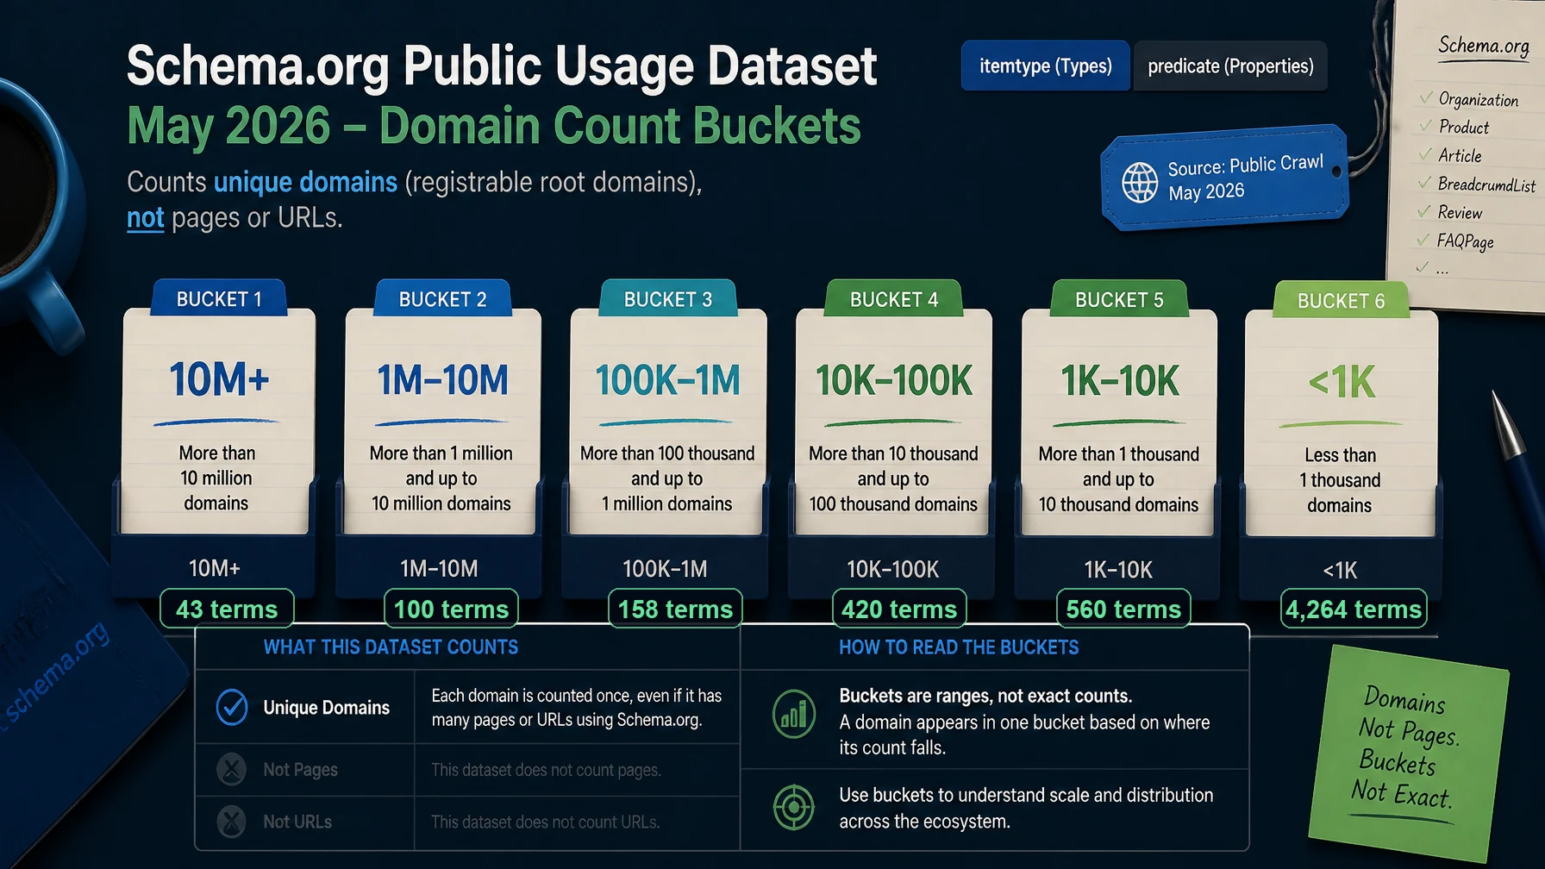The height and width of the screenshot is (869, 1545).
Task: Click the 'Not URLs' row label
Action: [297, 822]
